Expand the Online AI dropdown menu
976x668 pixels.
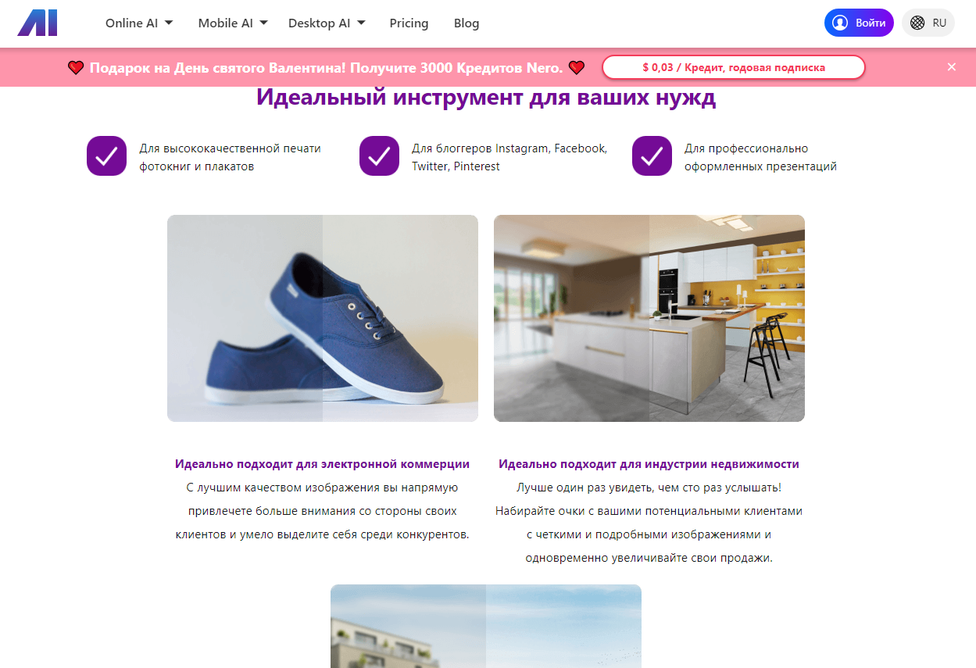(x=139, y=23)
